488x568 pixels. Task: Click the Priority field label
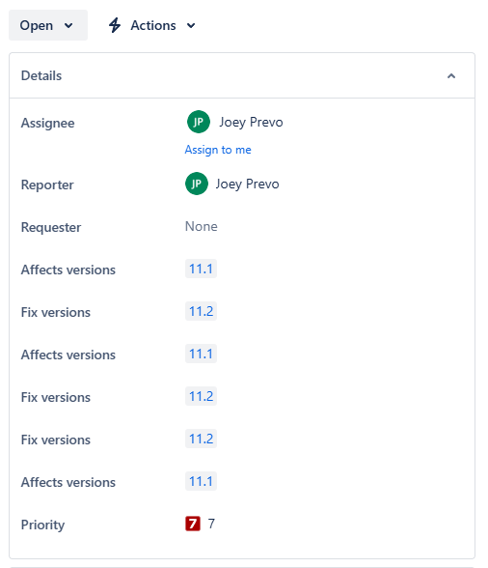point(42,525)
